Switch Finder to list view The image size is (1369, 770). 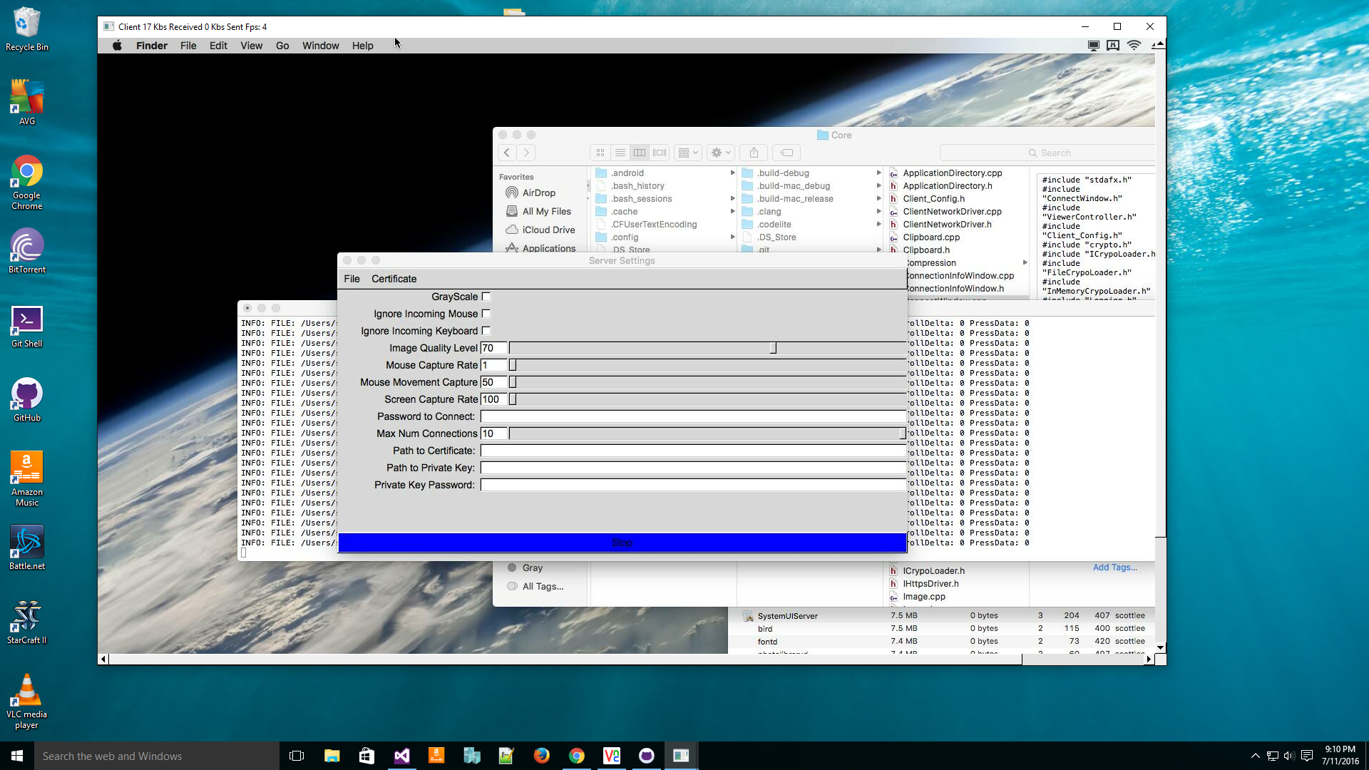tap(620, 153)
